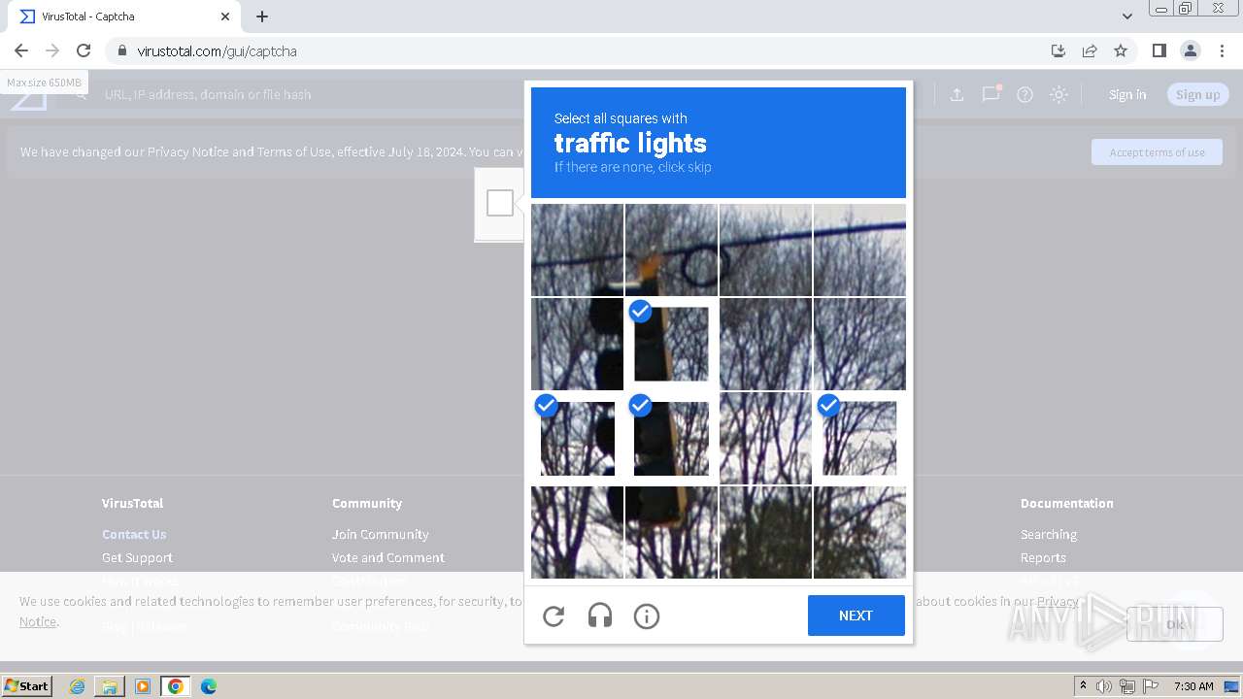Click VirusTotal search input field
The height and width of the screenshot is (699, 1243).
pyautogui.click(x=207, y=94)
